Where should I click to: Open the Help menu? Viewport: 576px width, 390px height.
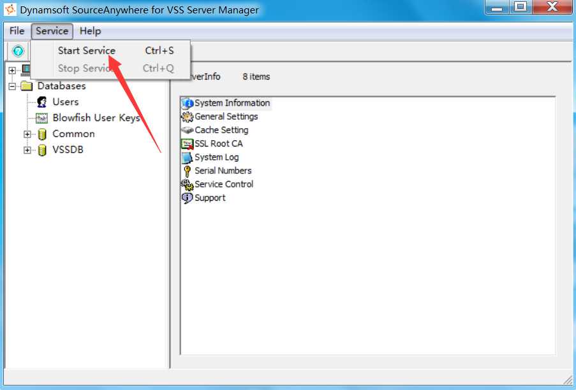(x=90, y=31)
